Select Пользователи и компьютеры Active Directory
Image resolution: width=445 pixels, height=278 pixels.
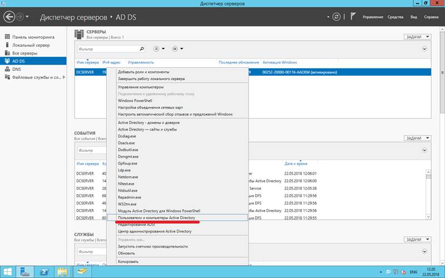pos(156,218)
